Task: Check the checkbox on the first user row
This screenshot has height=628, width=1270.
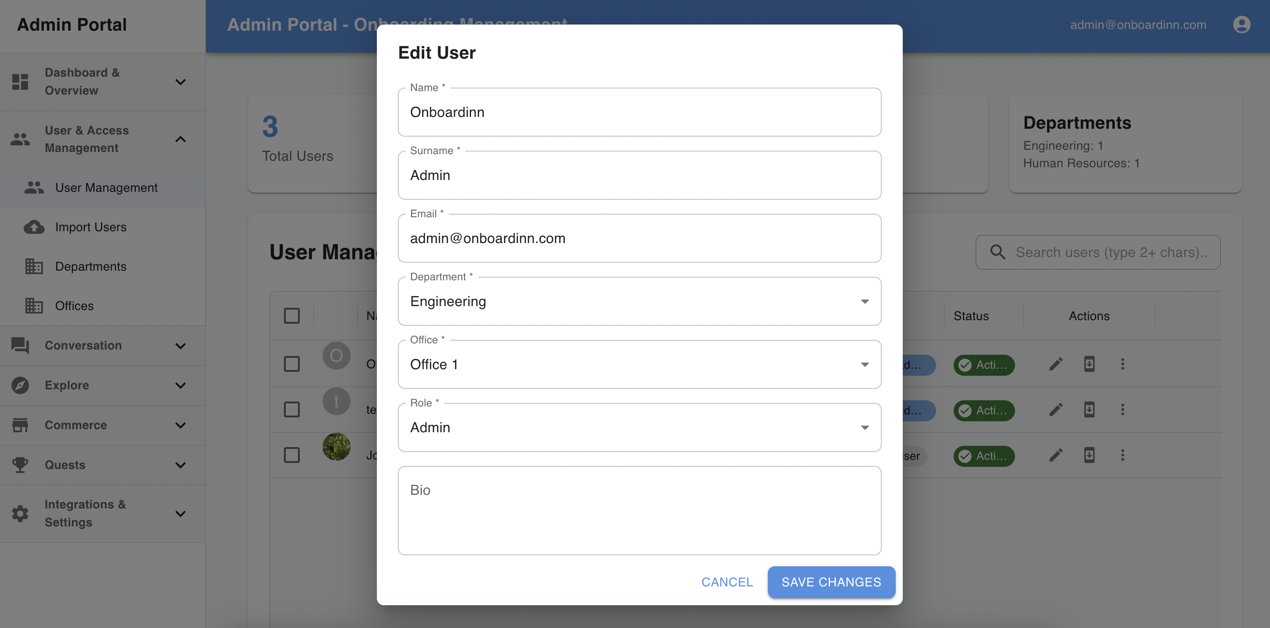Action: [292, 363]
